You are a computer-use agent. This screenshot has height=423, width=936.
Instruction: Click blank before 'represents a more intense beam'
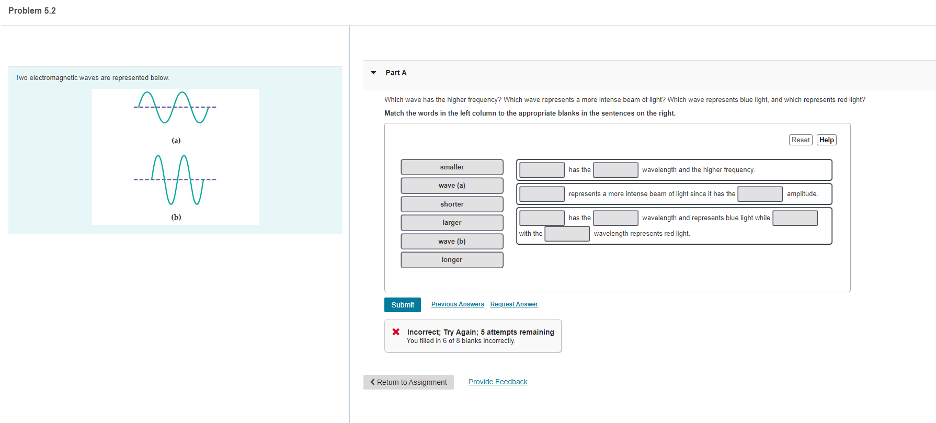pyautogui.click(x=542, y=194)
